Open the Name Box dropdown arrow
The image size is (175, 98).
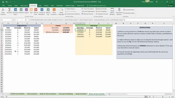click(11, 20)
